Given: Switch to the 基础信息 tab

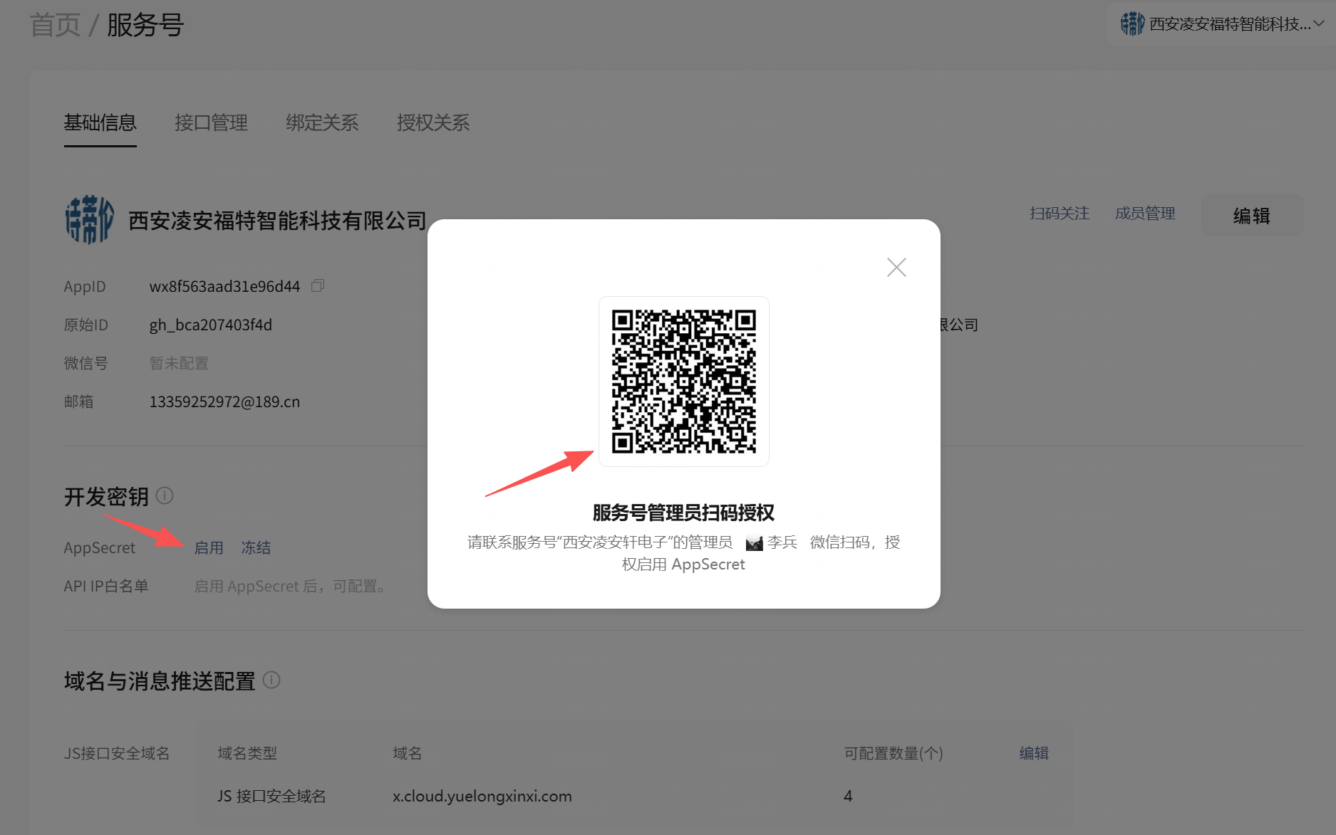Looking at the screenshot, I should point(100,122).
